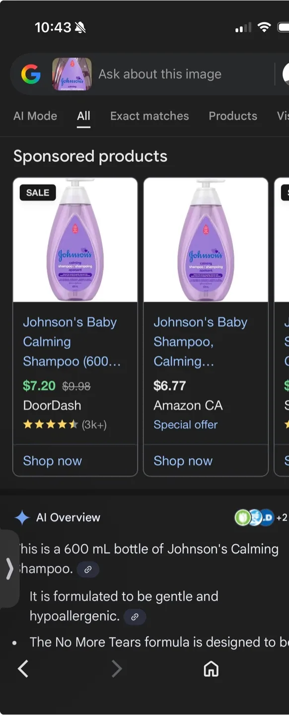Click the 'Ask about this image' input field

[159, 74]
